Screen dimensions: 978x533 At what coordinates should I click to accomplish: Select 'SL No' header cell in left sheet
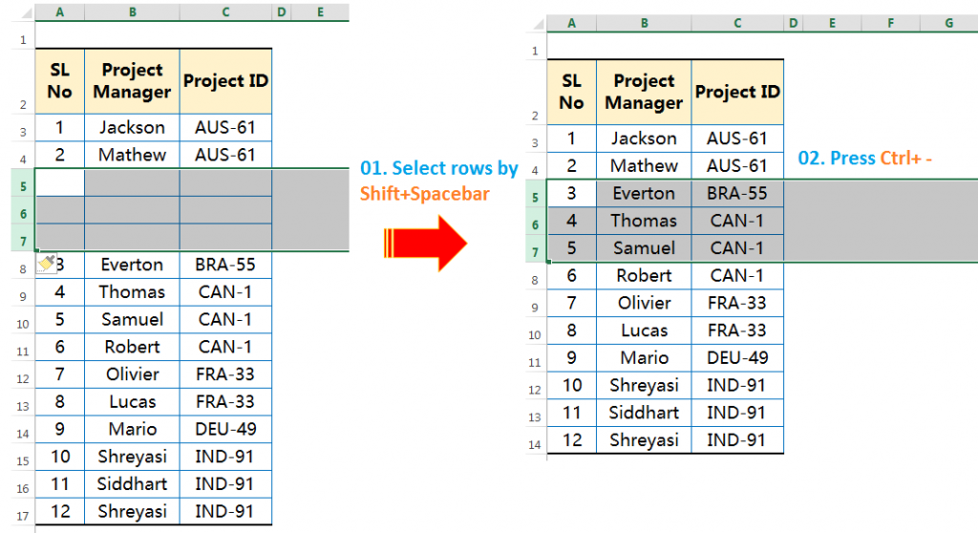pos(60,81)
